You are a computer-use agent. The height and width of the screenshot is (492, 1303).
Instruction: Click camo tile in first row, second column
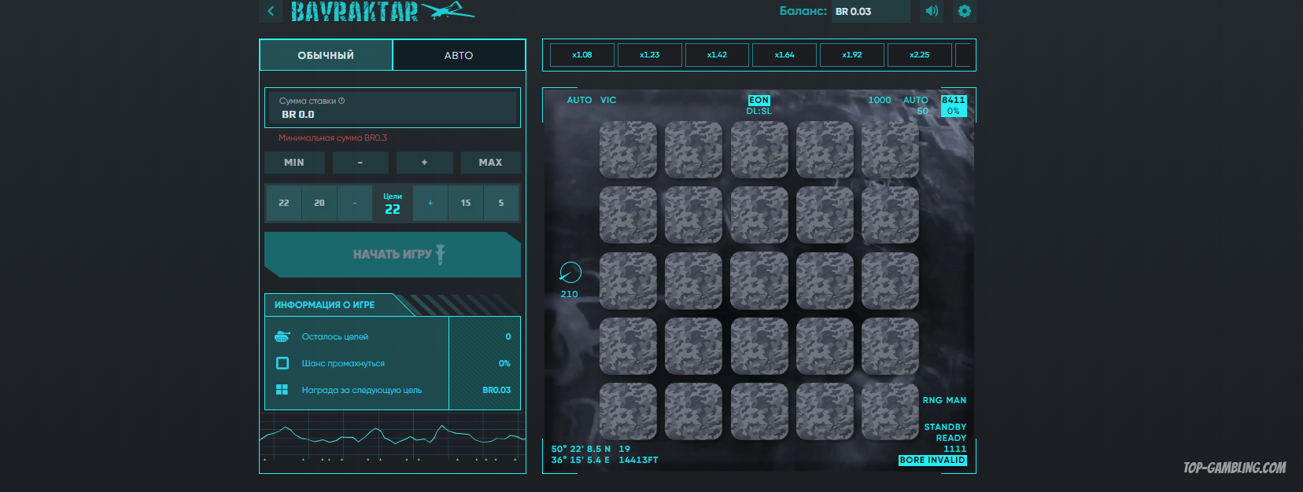pyautogui.click(x=694, y=149)
